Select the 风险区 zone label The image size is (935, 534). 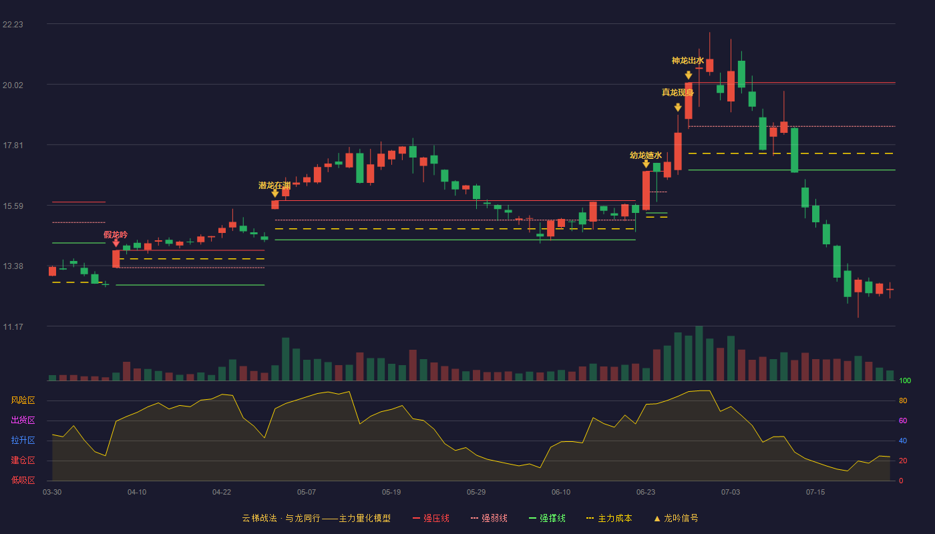[23, 400]
